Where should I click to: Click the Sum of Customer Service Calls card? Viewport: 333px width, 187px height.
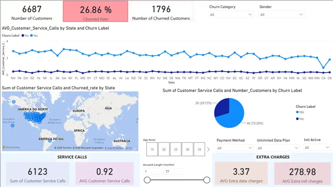point(37,173)
